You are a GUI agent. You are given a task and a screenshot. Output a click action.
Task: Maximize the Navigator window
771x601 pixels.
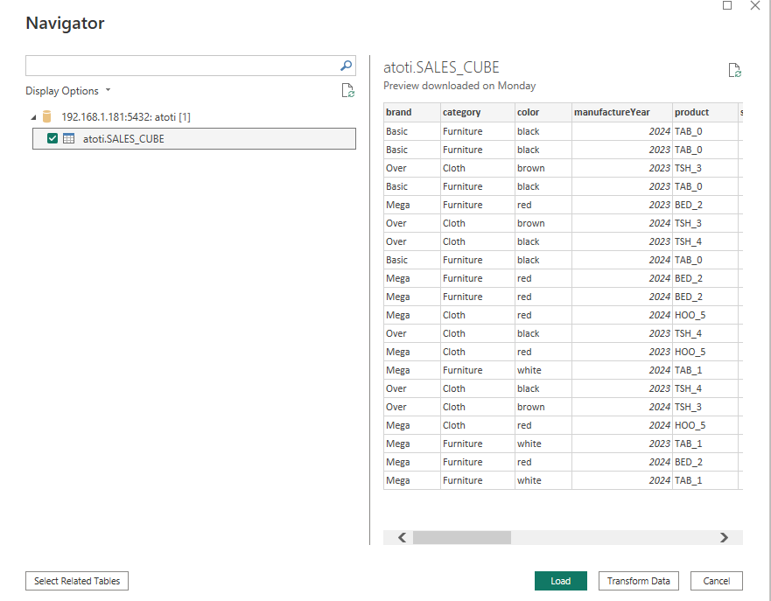tap(727, 5)
